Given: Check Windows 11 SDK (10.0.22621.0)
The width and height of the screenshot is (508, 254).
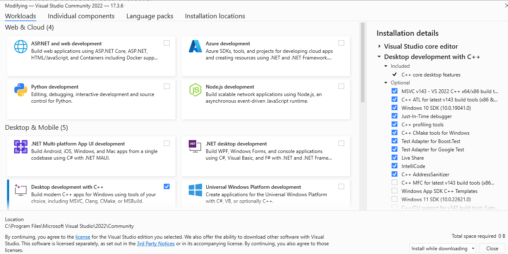Looking at the screenshot, I should tap(395, 199).
